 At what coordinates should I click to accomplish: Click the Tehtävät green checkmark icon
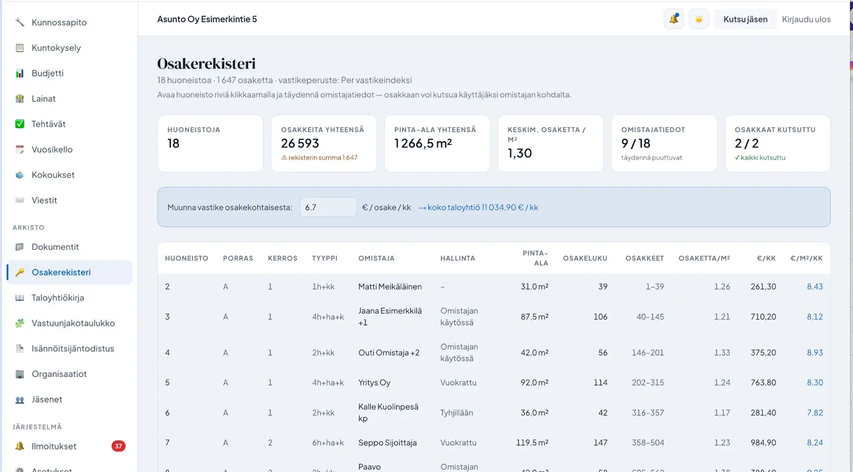click(x=20, y=124)
